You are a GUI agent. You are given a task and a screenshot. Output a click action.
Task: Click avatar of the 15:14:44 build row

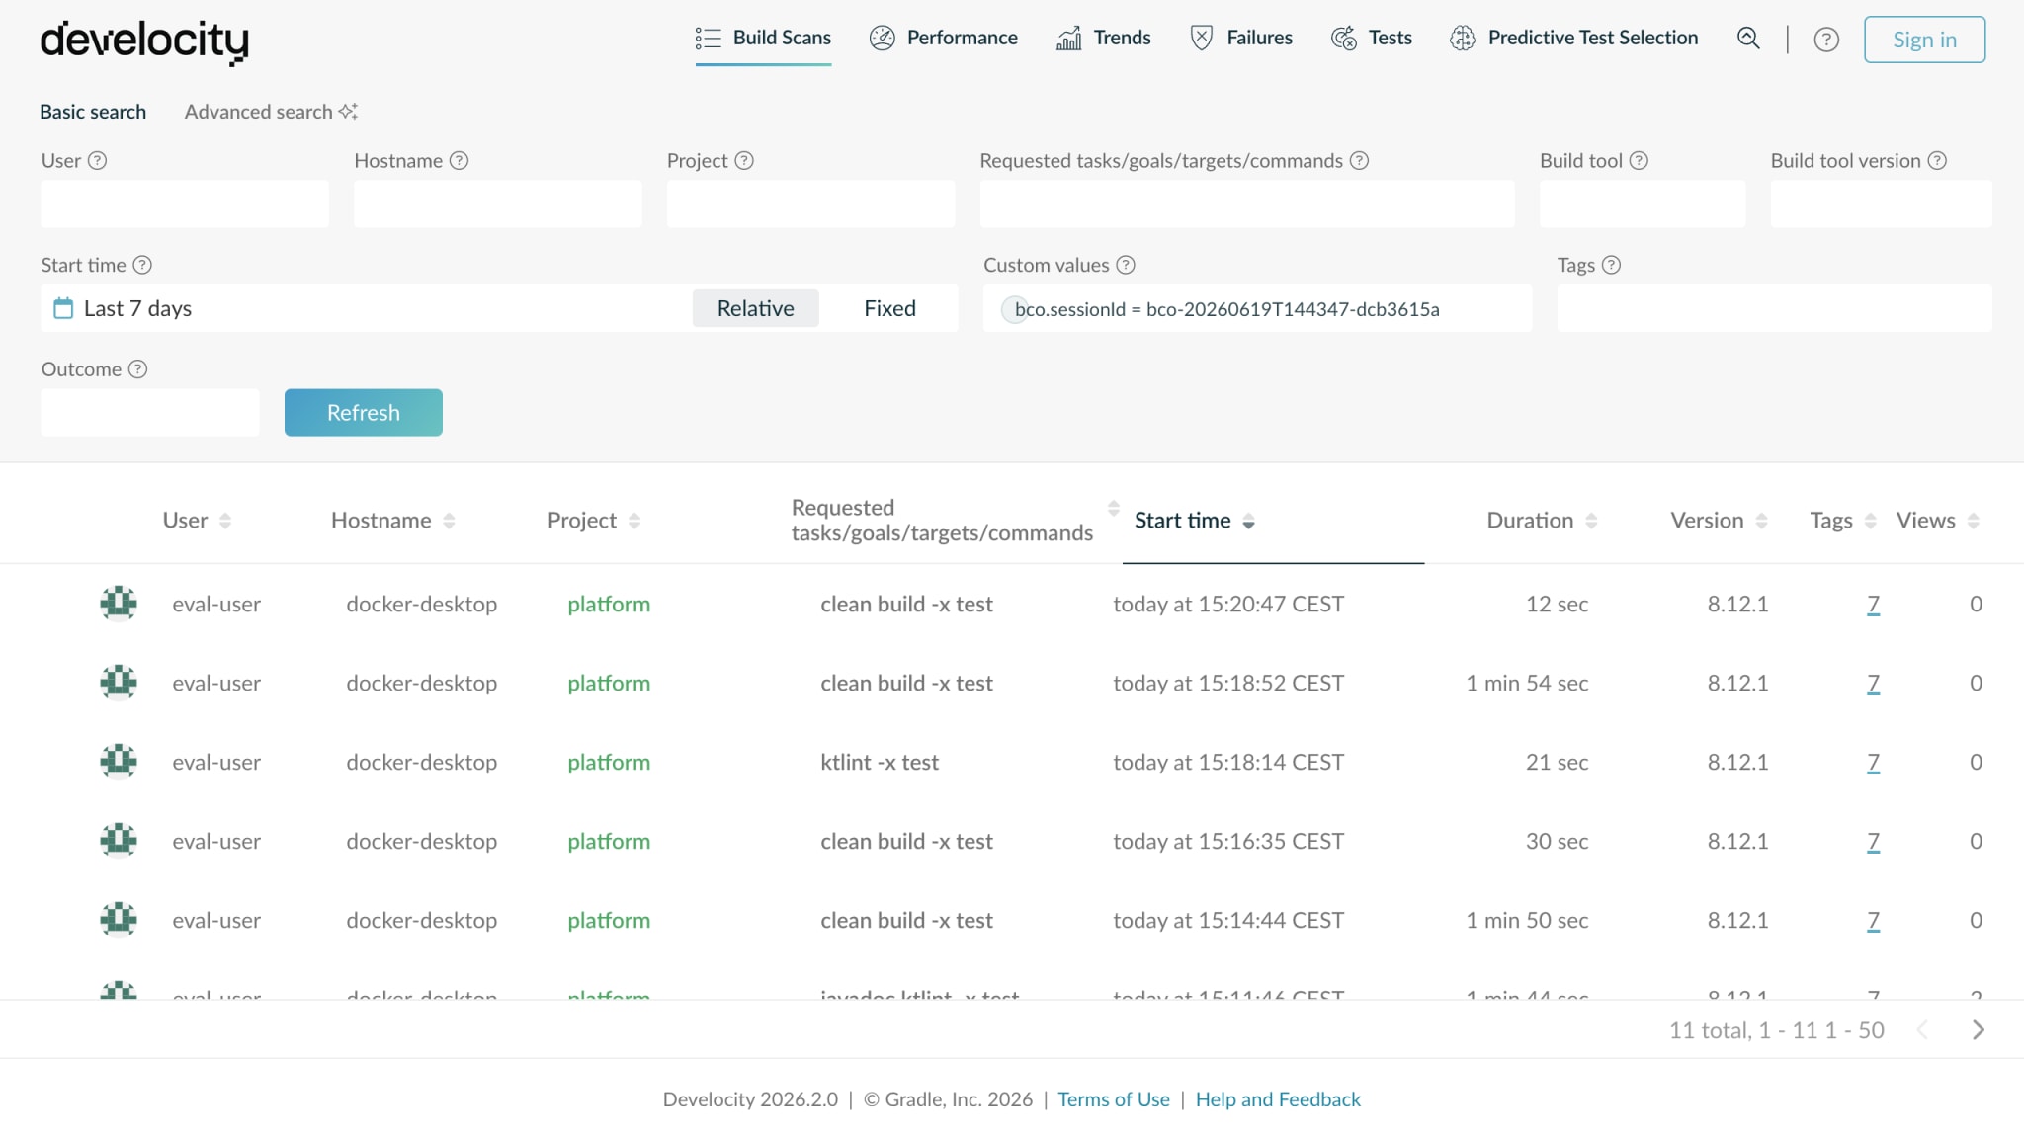tap(119, 919)
